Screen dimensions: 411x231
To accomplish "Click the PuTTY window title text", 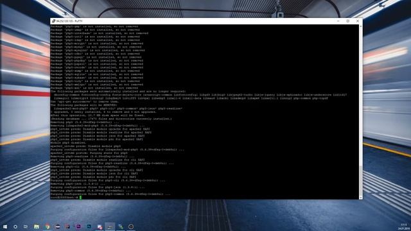I will (x=69, y=21).
